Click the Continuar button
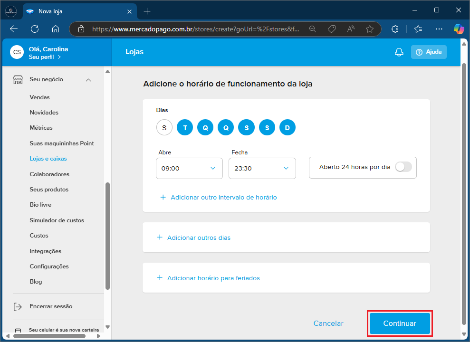Viewport: 470px width, 342px height. tap(400, 323)
